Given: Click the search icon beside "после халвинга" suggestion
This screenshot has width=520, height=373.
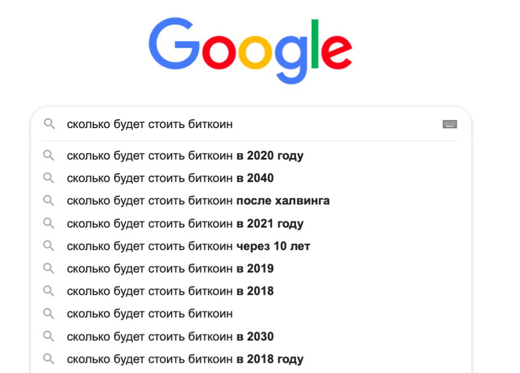Looking at the screenshot, I should tap(49, 201).
